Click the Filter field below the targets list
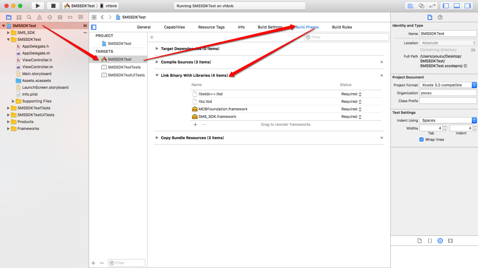This screenshot has height=268, width=478. click(126, 263)
